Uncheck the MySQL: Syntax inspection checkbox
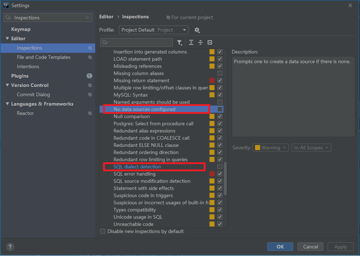This screenshot has height=256, width=360. [220, 95]
